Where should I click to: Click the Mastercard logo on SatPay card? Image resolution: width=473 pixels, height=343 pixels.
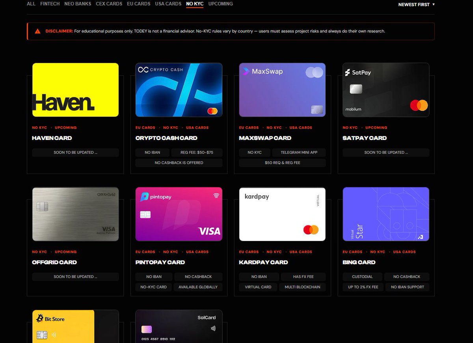pos(419,105)
